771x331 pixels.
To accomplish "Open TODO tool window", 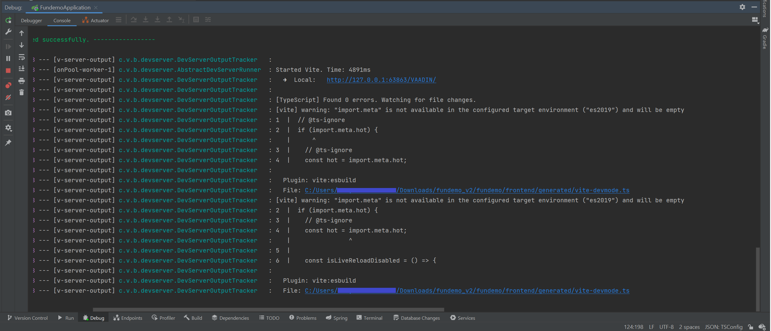I will [269, 318].
